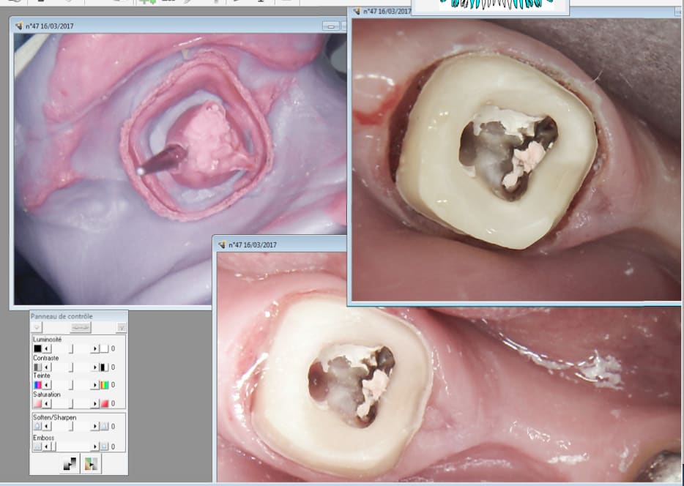
Task: Click the high-contrast icon right of Contraste
Action: (x=104, y=367)
